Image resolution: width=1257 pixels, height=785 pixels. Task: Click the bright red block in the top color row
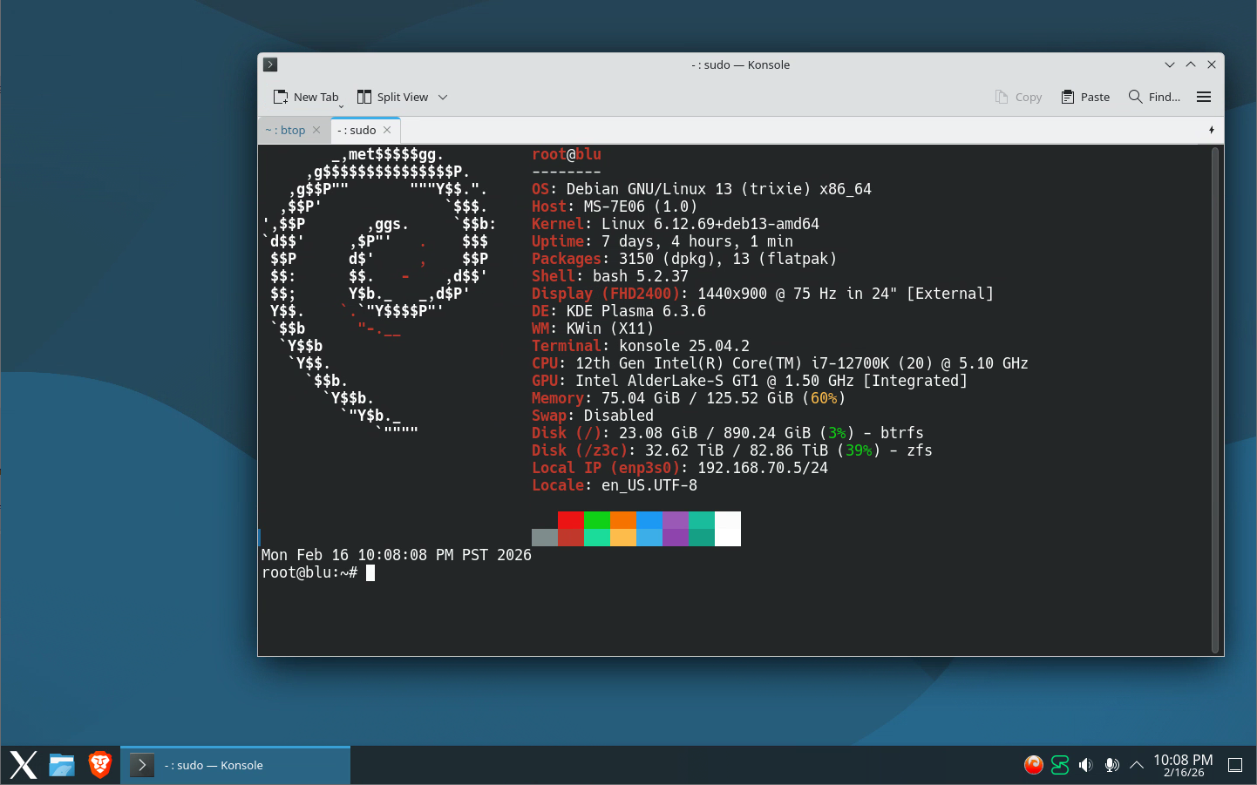pyautogui.click(x=571, y=520)
